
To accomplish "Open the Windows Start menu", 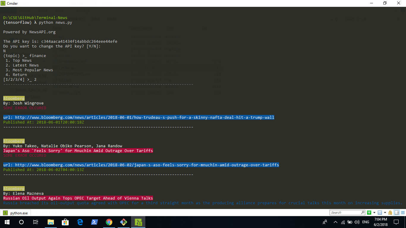I will coord(7,222).
